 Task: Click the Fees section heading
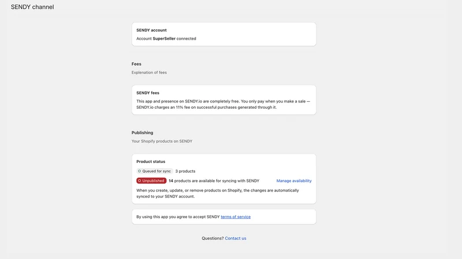click(x=136, y=64)
